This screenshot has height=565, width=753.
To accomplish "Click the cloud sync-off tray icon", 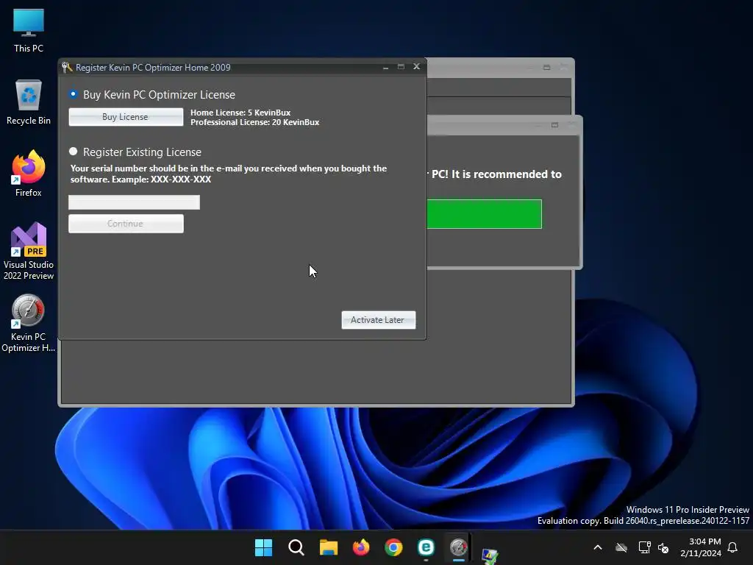I will (x=621, y=547).
